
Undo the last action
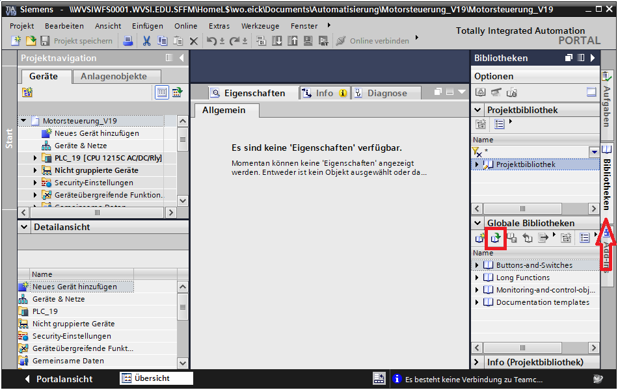point(211,40)
